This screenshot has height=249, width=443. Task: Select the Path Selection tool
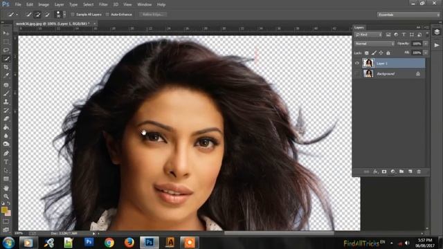[6, 170]
